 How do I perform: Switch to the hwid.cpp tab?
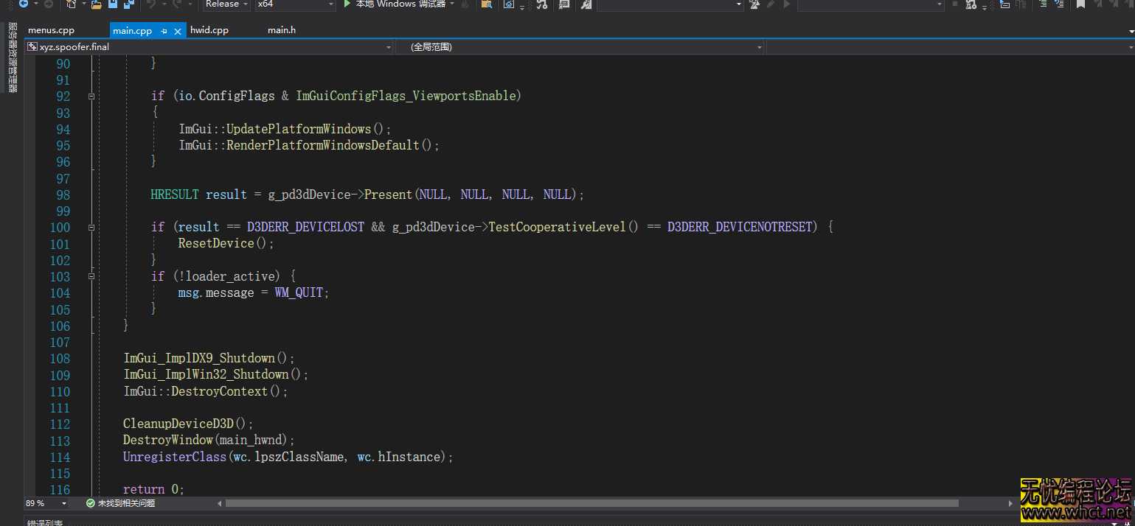[209, 30]
